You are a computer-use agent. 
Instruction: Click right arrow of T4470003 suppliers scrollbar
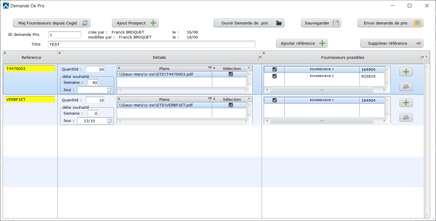384,90
